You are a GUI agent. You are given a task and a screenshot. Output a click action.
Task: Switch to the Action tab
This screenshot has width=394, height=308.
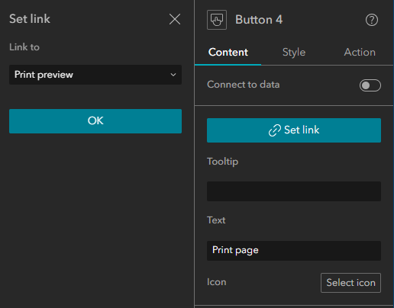[x=360, y=53]
